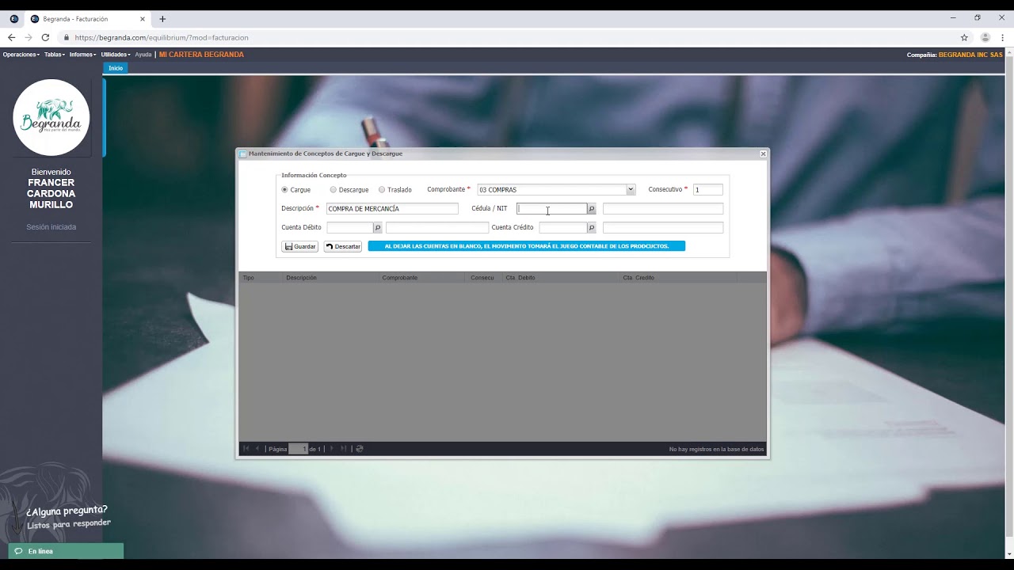Switch to the Inicio tab

pyautogui.click(x=116, y=68)
